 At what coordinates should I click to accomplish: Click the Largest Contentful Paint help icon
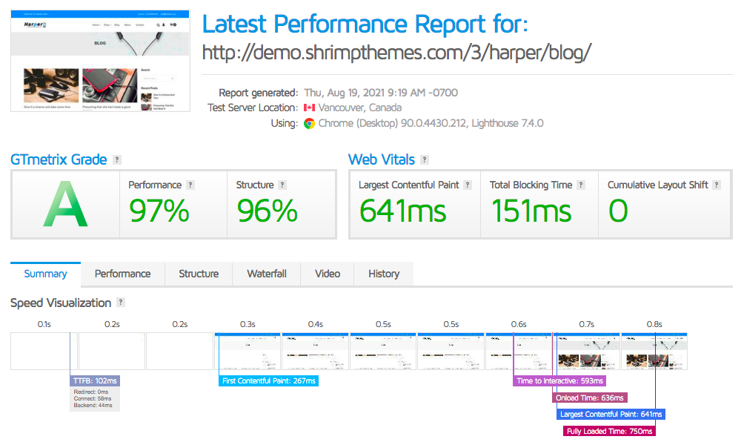coord(468,185)
